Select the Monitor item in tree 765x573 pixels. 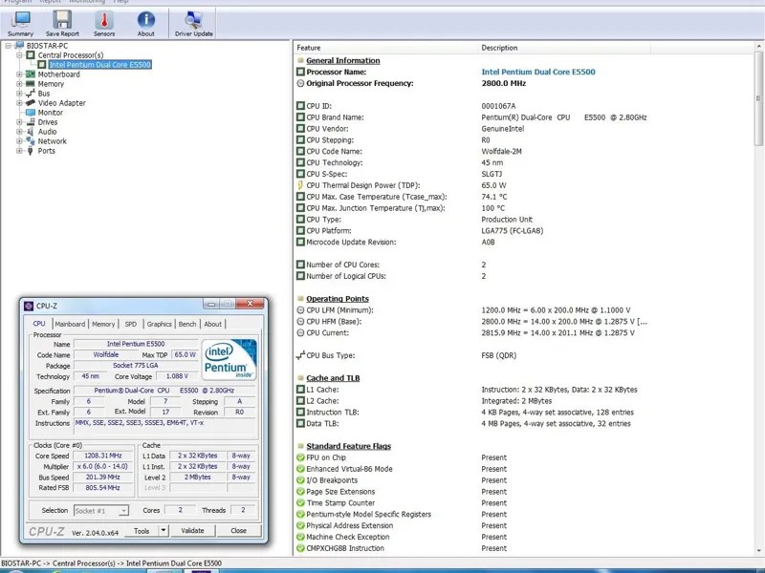click(x=50, y=113)
